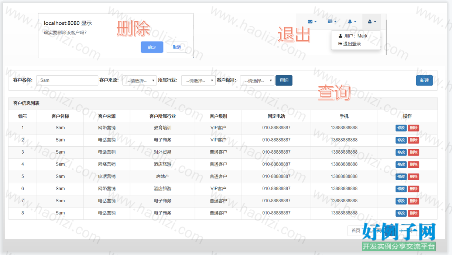Select 网络营销 cell in row 1
The width and height of the screenshot is (452, 255).
tap(107, 128)
